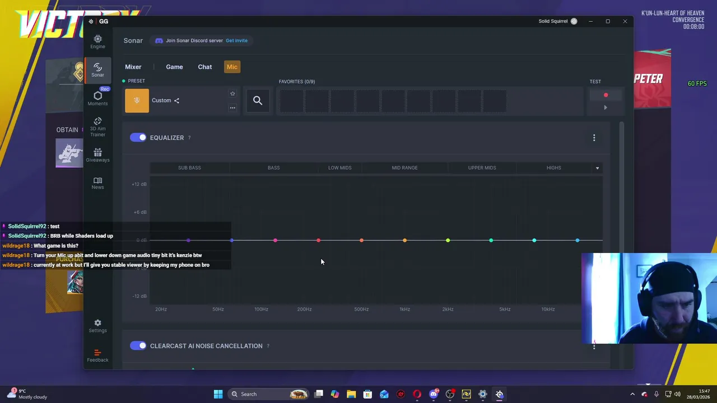Viewport: 717px width, 403px height.
Task: Click the Windows Start button
Action: click(218, 394)
